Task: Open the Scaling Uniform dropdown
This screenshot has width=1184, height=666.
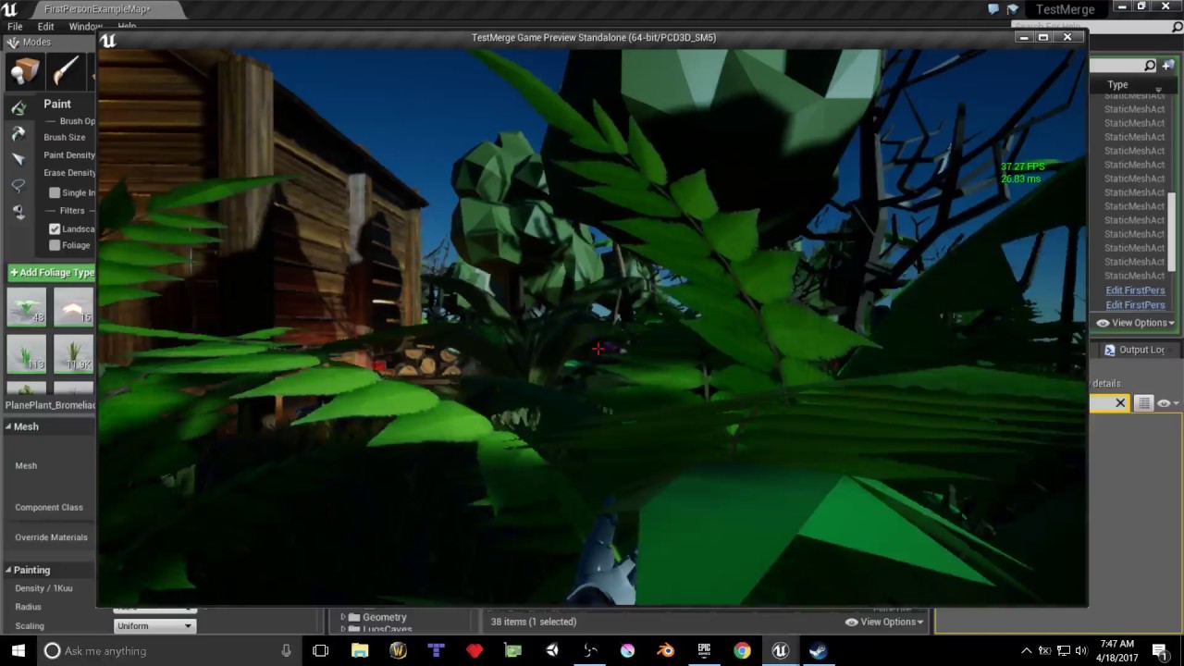Action: (154, 626)
